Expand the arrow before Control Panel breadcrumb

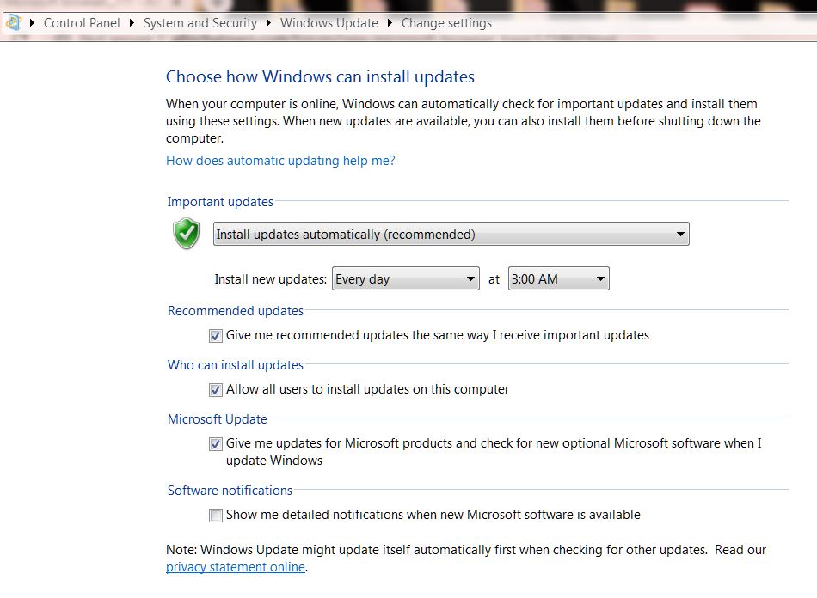coord(32,23)
